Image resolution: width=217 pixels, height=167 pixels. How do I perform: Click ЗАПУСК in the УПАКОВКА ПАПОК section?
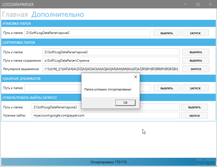tap(196, 33)
